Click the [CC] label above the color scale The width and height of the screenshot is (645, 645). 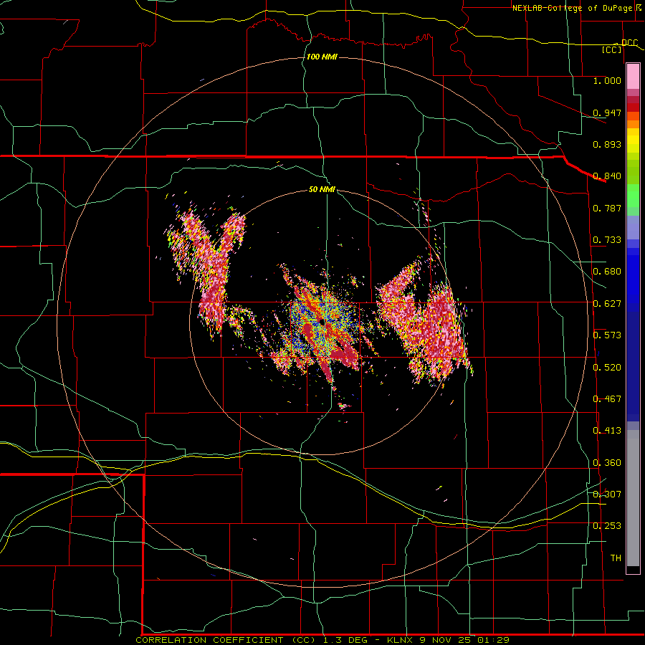coord(612,49)
